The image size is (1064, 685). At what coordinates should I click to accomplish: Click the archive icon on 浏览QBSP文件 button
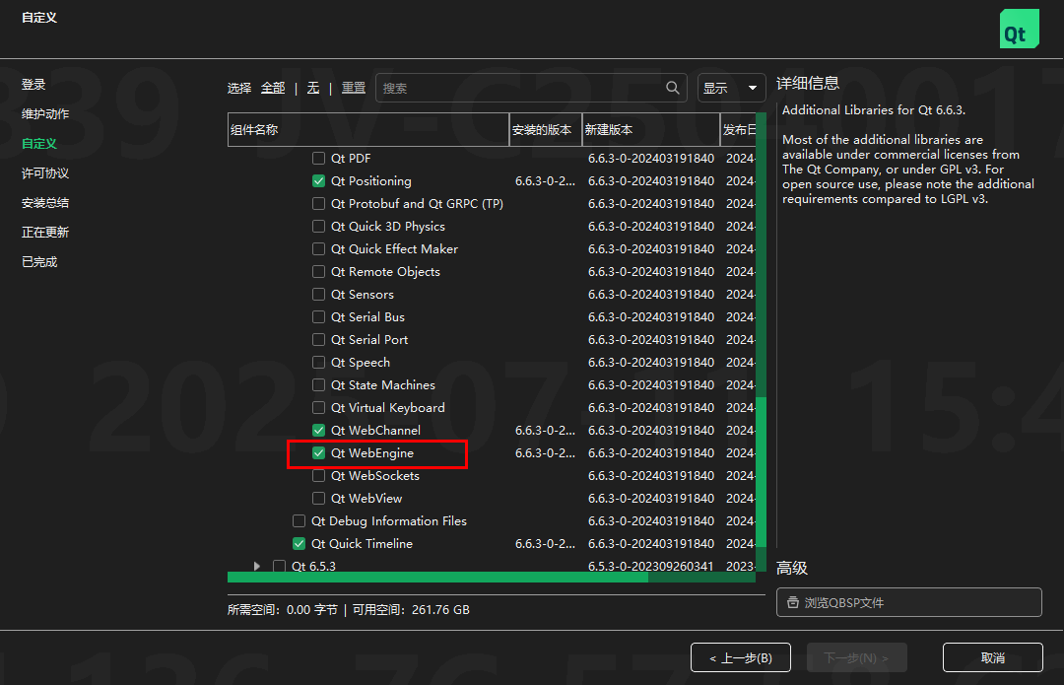tap(794, 602)
